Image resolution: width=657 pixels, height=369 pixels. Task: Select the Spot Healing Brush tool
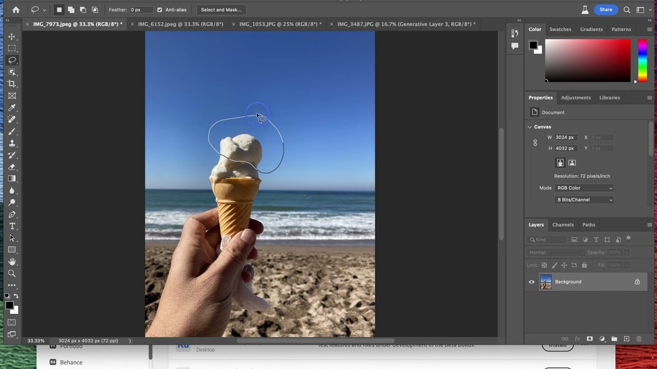12,119
